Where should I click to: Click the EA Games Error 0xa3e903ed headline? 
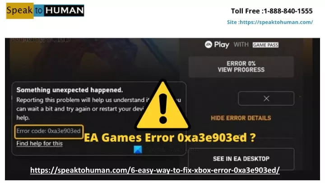pyautogui.click(x=170, y=137)
